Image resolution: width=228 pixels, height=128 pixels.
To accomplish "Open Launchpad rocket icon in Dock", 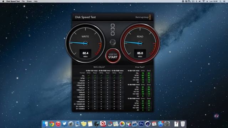I will point(71,124).
